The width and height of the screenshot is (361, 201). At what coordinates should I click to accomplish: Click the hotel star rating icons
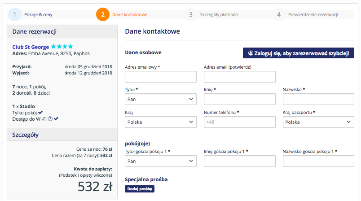coord(62,47)
